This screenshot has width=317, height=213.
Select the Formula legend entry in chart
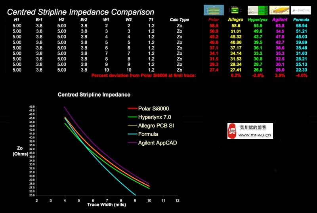pos(143,134)
